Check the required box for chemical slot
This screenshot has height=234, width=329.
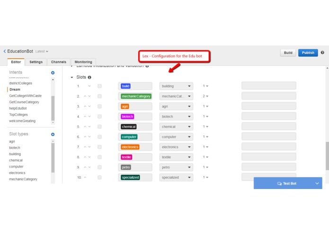pos(100,126)
